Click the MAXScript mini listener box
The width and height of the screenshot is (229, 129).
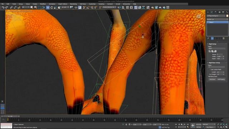point(6,126)
